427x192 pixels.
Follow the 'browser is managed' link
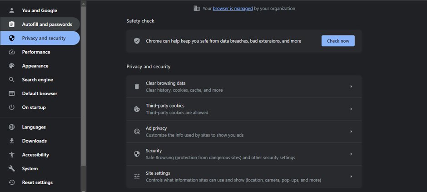pyautogui.click(x=233, y=8)
